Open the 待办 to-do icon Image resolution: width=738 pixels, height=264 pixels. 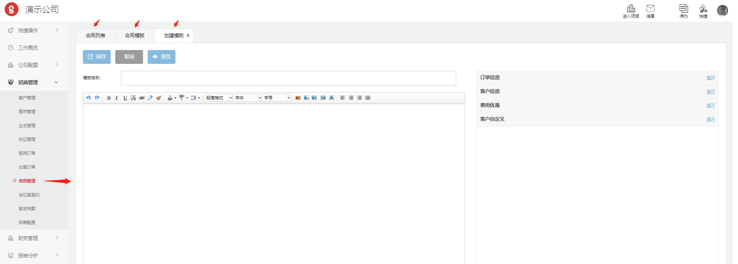[683, 11]
